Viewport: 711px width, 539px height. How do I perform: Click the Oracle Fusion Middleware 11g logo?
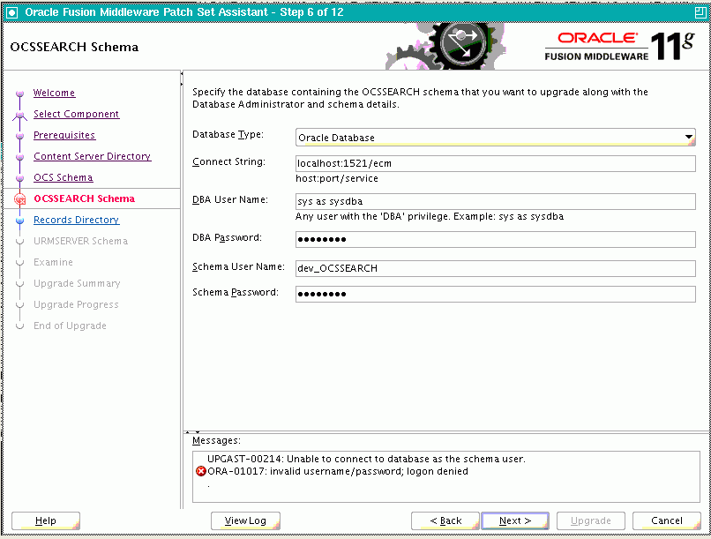coord(619,46)
